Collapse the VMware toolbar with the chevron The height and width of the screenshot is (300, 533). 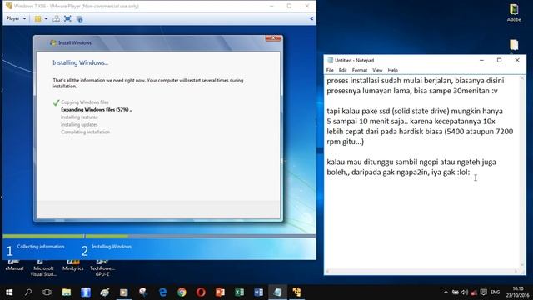[311, 18]
